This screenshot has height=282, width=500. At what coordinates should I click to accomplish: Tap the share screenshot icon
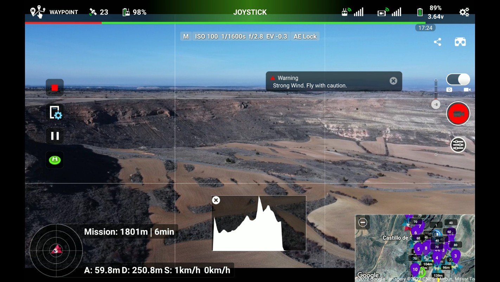pyautogui.click(x=437, y=42)
